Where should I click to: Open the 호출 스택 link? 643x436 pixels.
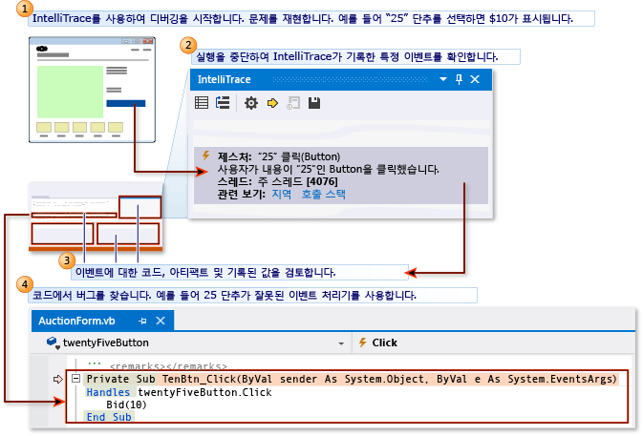[x=324, y=194]
